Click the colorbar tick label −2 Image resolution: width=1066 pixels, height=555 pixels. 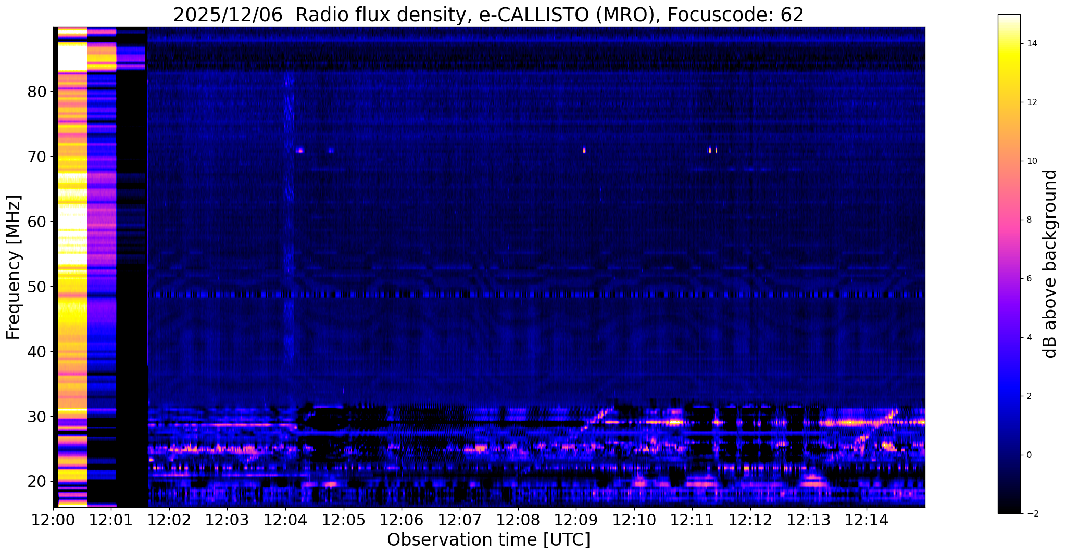click(1032, 514)
